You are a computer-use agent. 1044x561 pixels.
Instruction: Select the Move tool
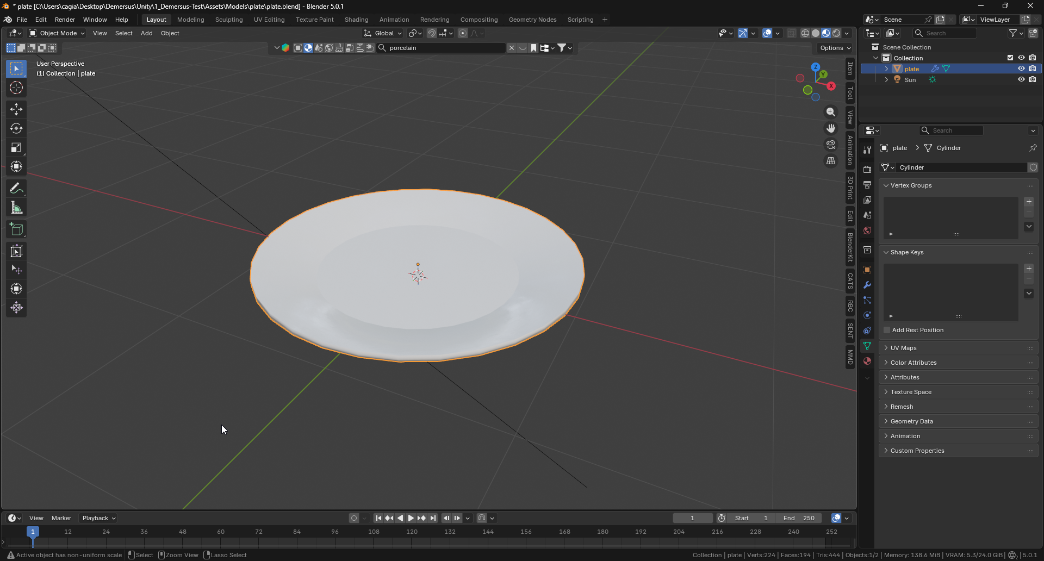tap(16, 109)
